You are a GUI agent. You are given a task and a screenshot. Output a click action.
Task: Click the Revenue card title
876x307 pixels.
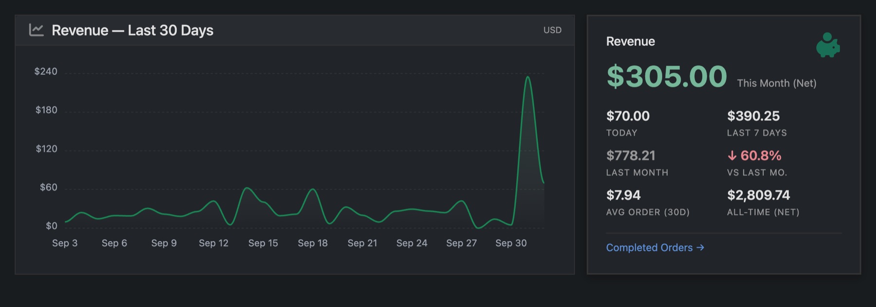(630, 42)
